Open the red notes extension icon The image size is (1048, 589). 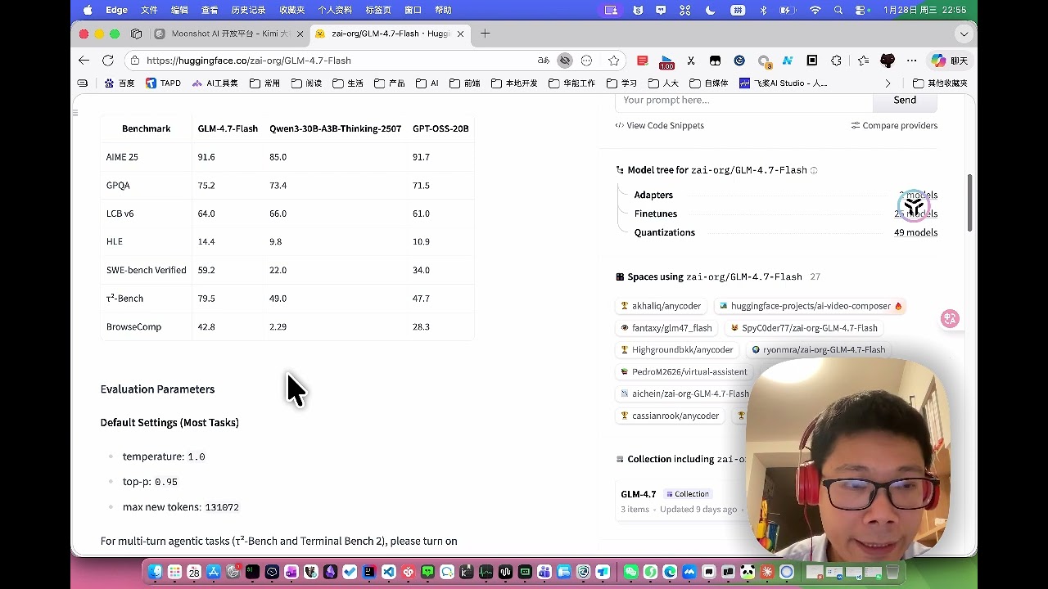[x=643, y=61]
